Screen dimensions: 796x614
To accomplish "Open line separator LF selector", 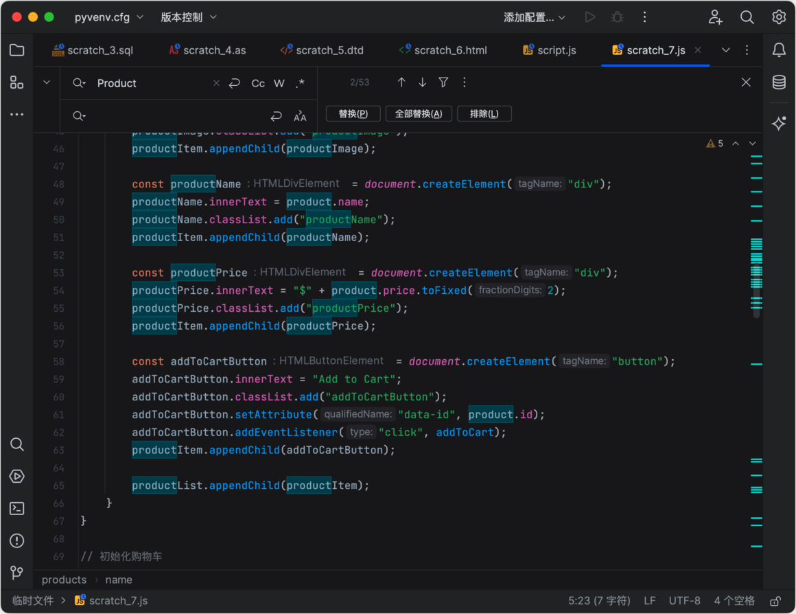I will (650, 601).
